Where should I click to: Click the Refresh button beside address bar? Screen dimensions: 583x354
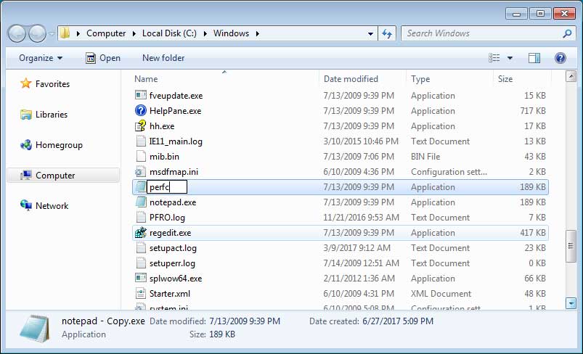(x=387, y=33)
